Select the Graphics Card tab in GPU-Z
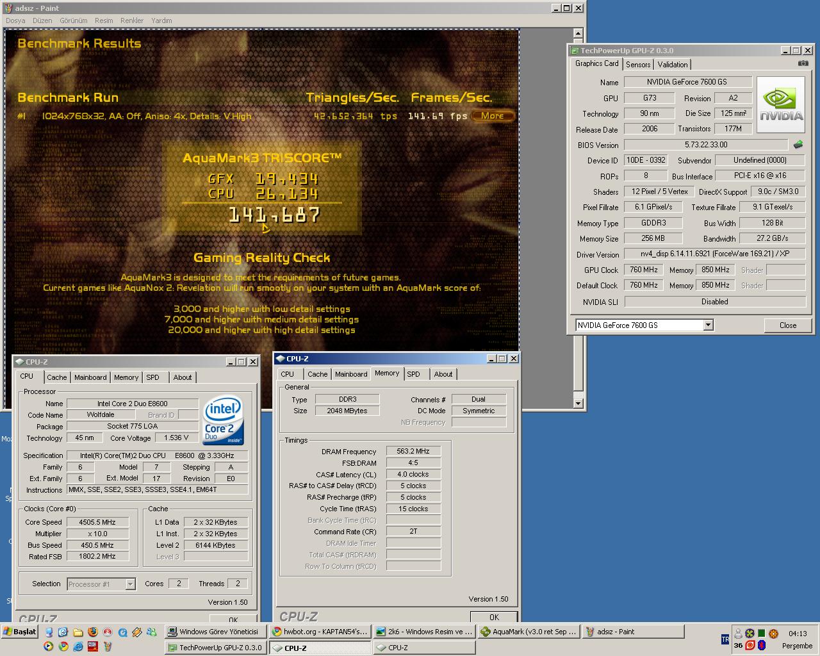 pyautogui.click(x=596, y=63)
